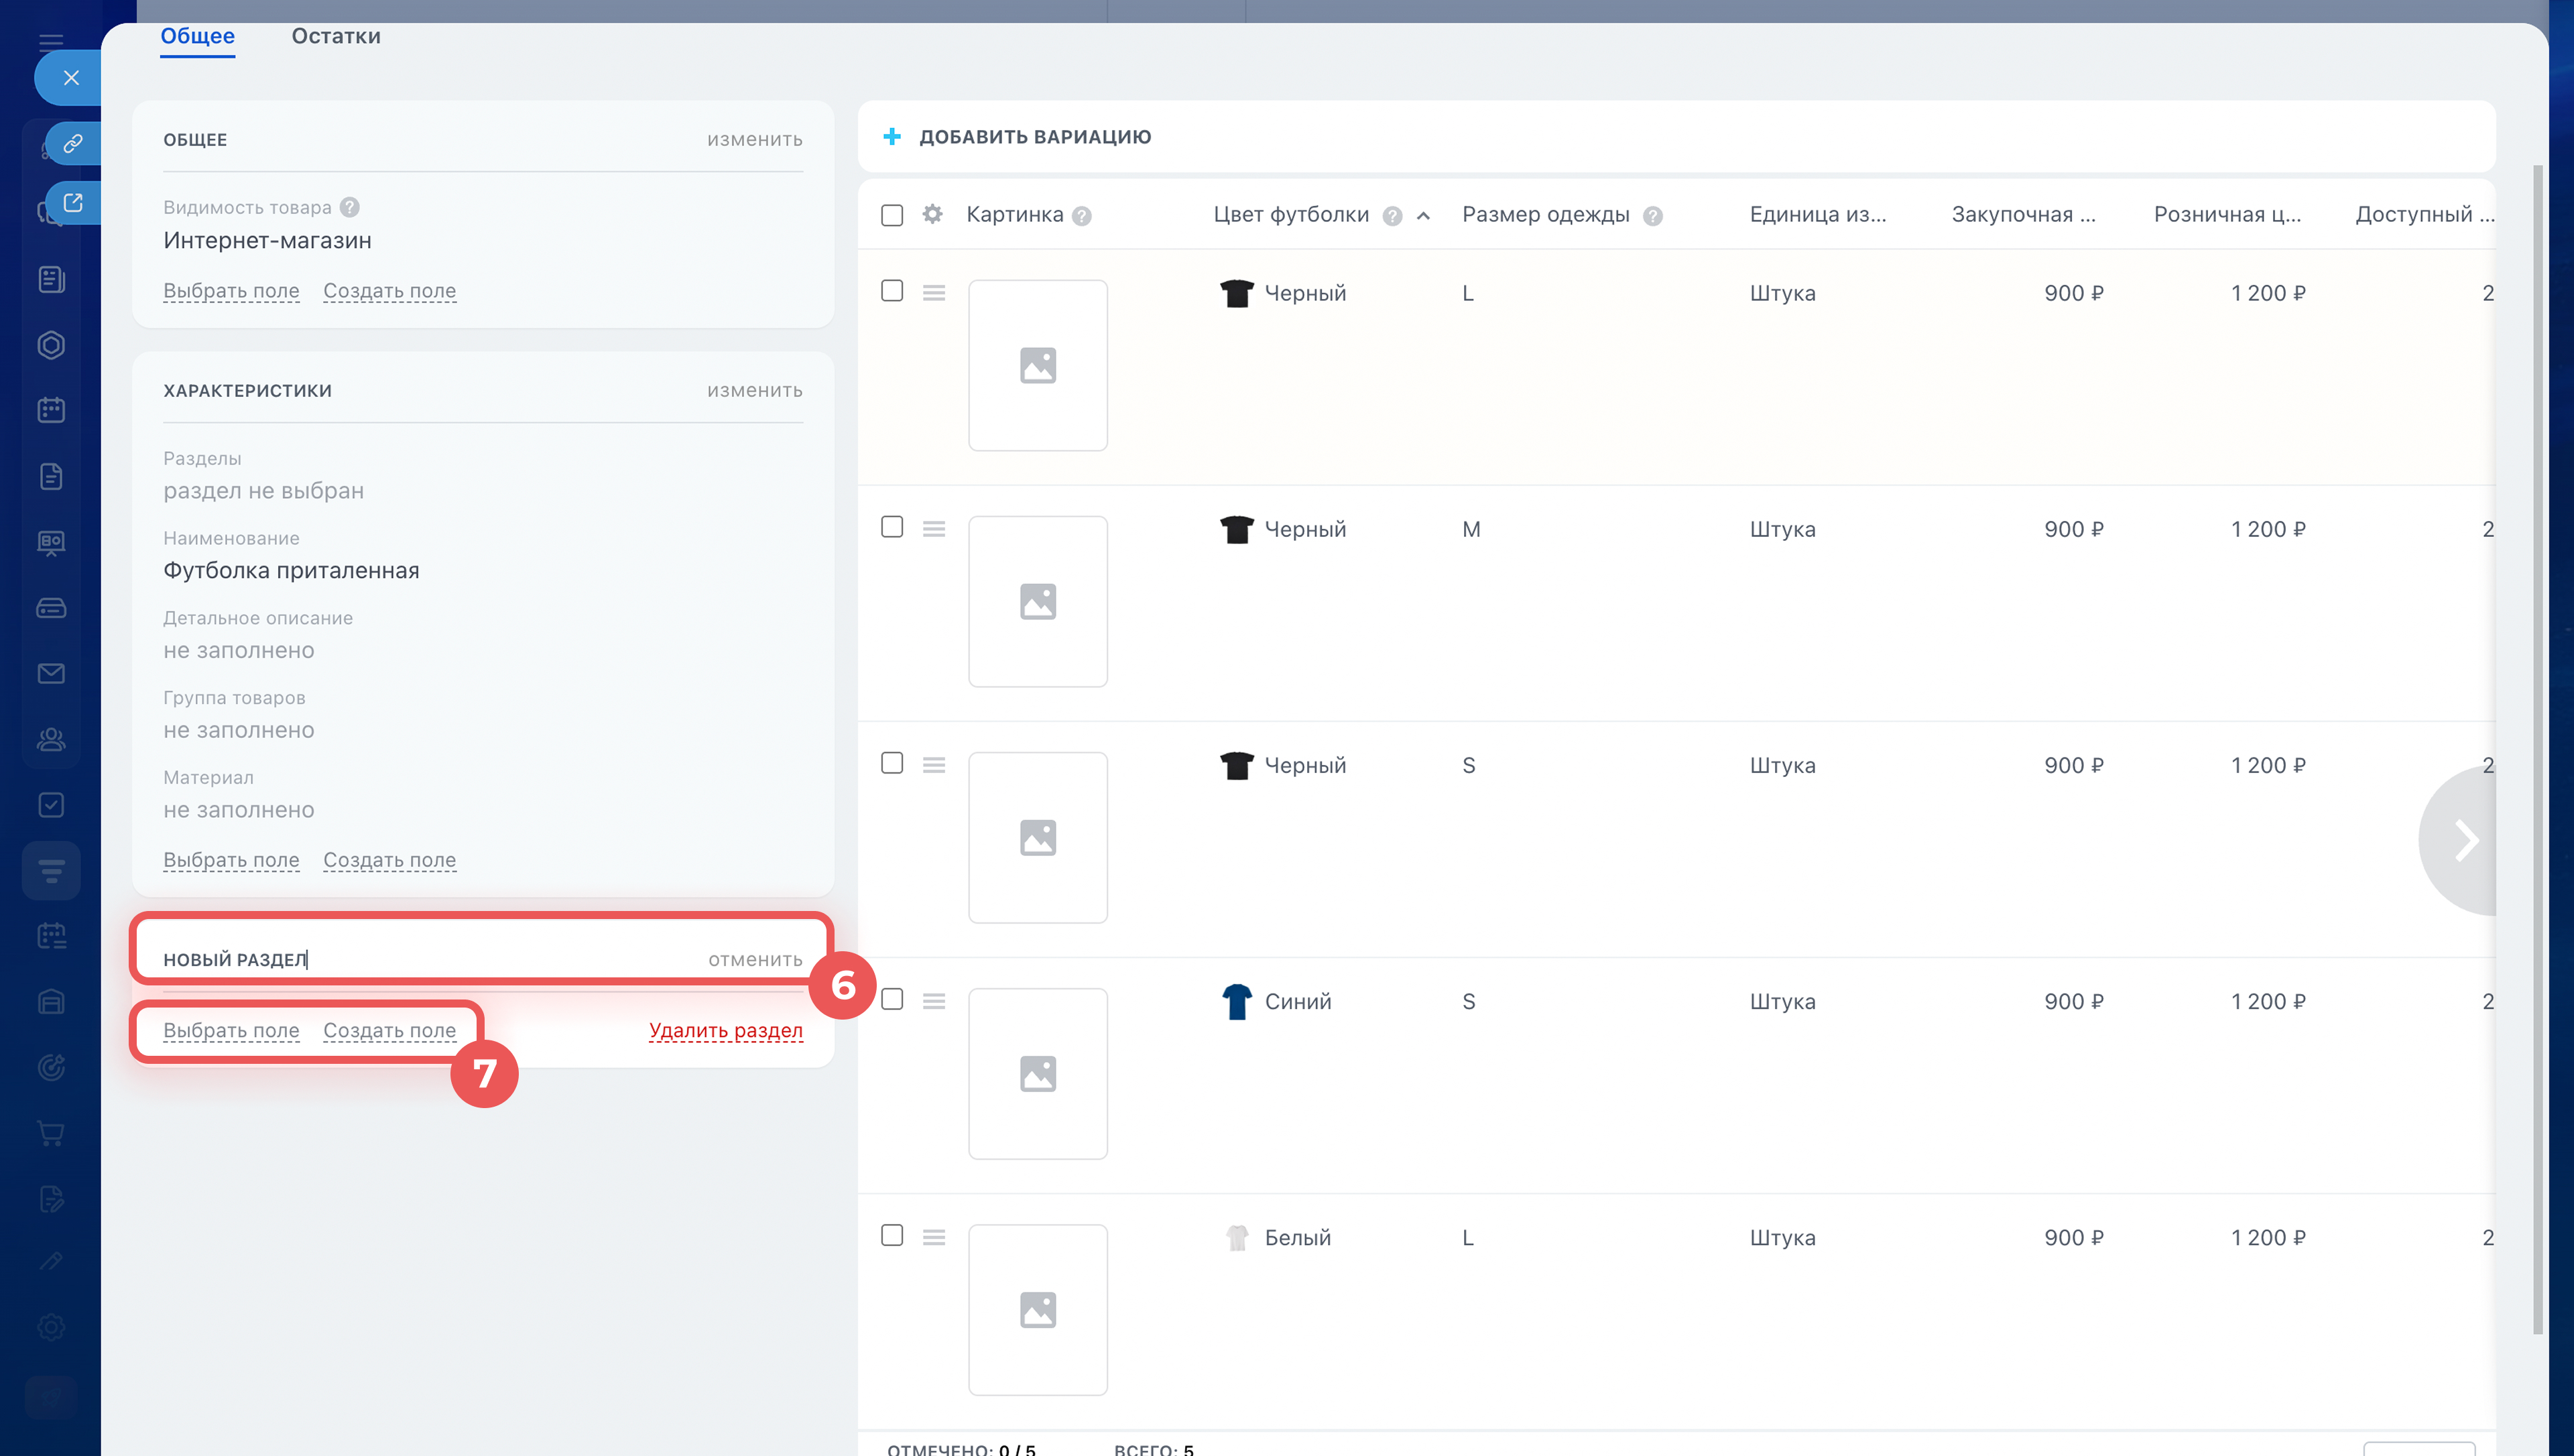This screenshot has height=1456, width=2574.
Task: Click the copy link icon button
Action: [x=72, y=144]
